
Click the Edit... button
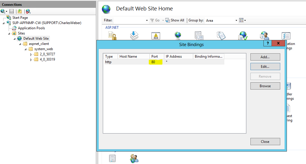pyautogui.click(x=265, y=67)
